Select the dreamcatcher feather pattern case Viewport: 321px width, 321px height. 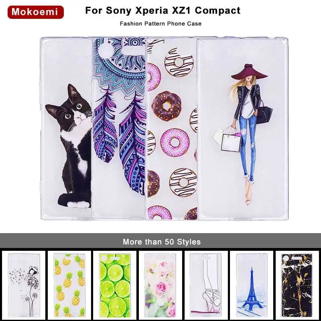[x=119, y=128]
